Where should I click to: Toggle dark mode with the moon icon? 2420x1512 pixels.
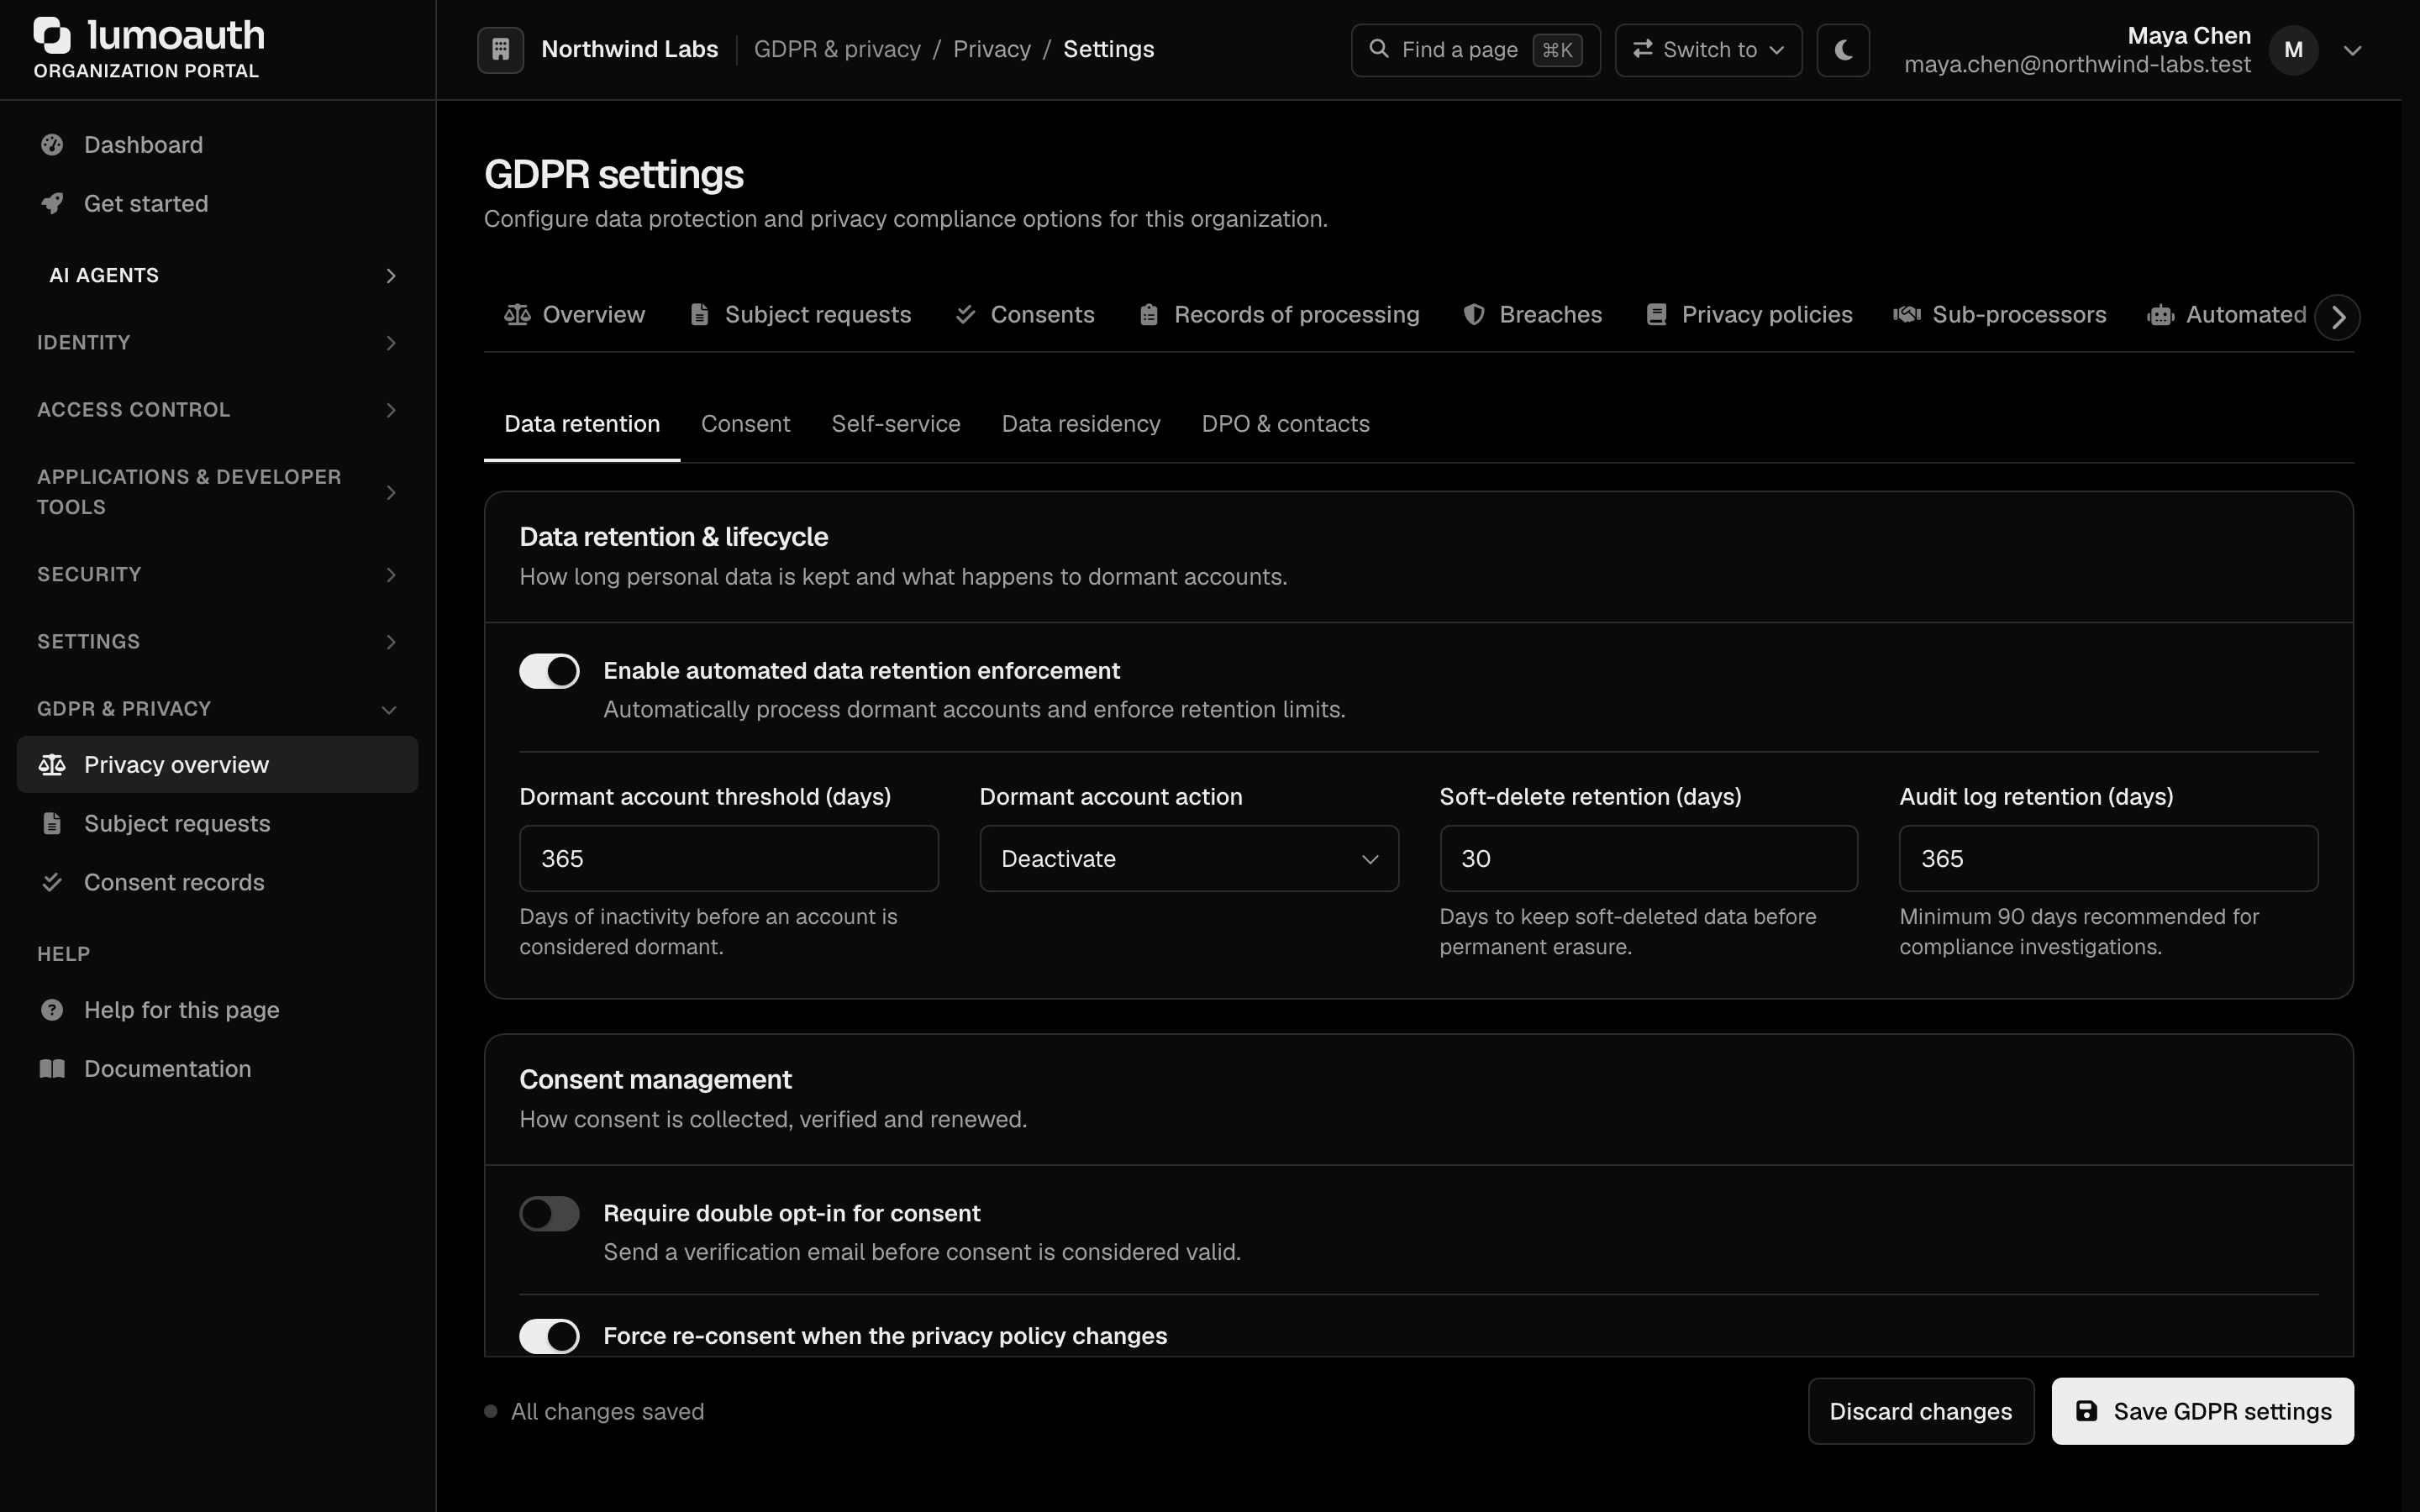pyautogui.click(x=1843, y=50)
